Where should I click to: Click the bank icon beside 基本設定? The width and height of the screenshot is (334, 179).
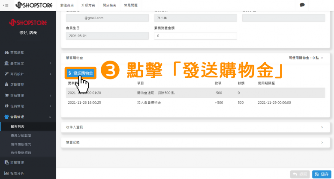point(6,63)
